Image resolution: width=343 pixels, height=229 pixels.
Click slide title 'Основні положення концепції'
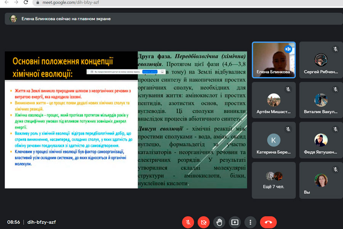63,61
